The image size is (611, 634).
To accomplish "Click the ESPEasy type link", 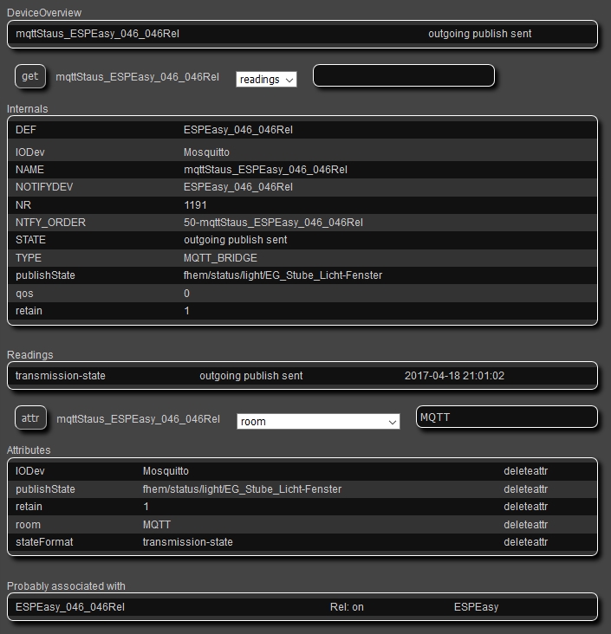I will [476, 607].
